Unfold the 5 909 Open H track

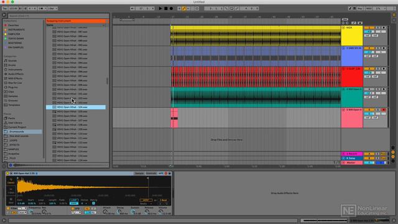344,110
